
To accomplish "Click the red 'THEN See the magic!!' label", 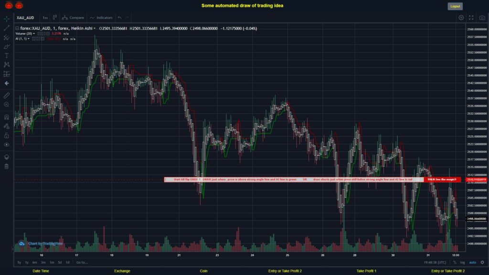I will click(442, 180).
